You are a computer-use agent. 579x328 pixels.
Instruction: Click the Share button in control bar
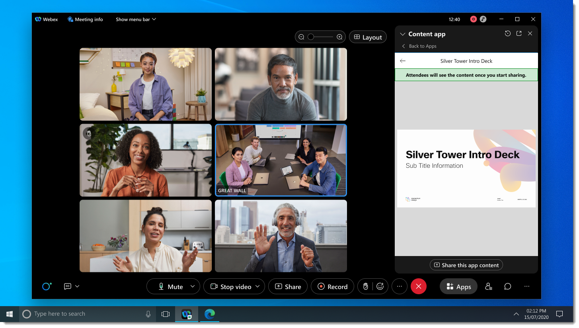click(x=288, y=286)
